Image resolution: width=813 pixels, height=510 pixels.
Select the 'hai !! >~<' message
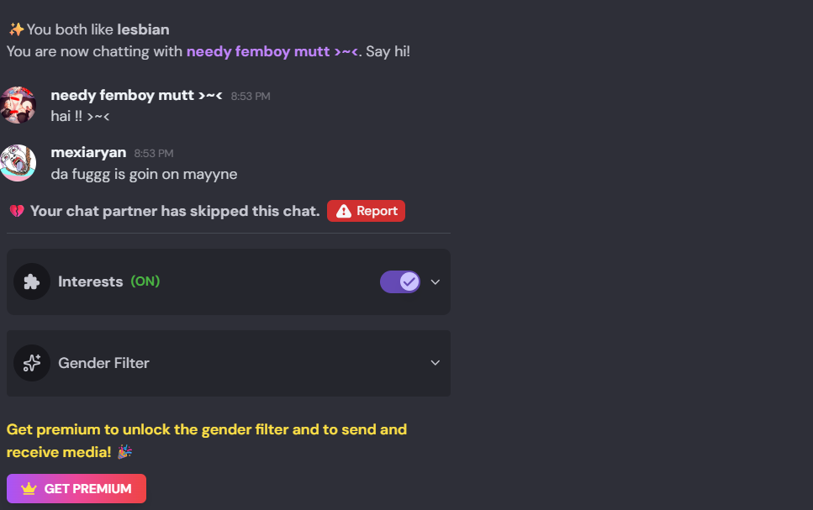(80, 117)
